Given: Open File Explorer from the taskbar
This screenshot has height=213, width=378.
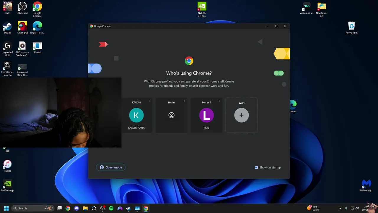Looking at the screenshot, I should pyautogui.click(x=85, y=208).
